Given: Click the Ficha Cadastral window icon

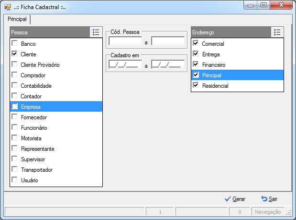Looking at the screenshot, I should 8,7.
